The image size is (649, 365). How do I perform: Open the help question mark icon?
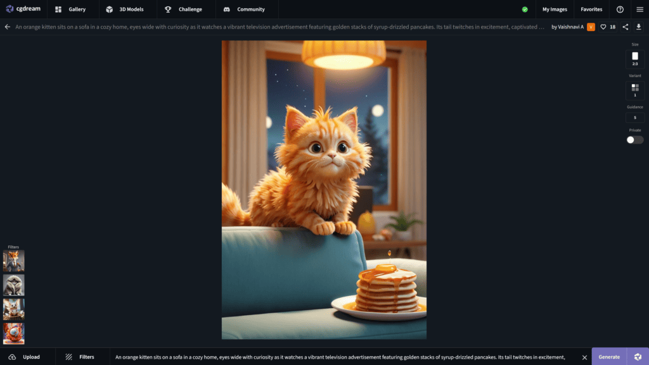pos(620,9)
